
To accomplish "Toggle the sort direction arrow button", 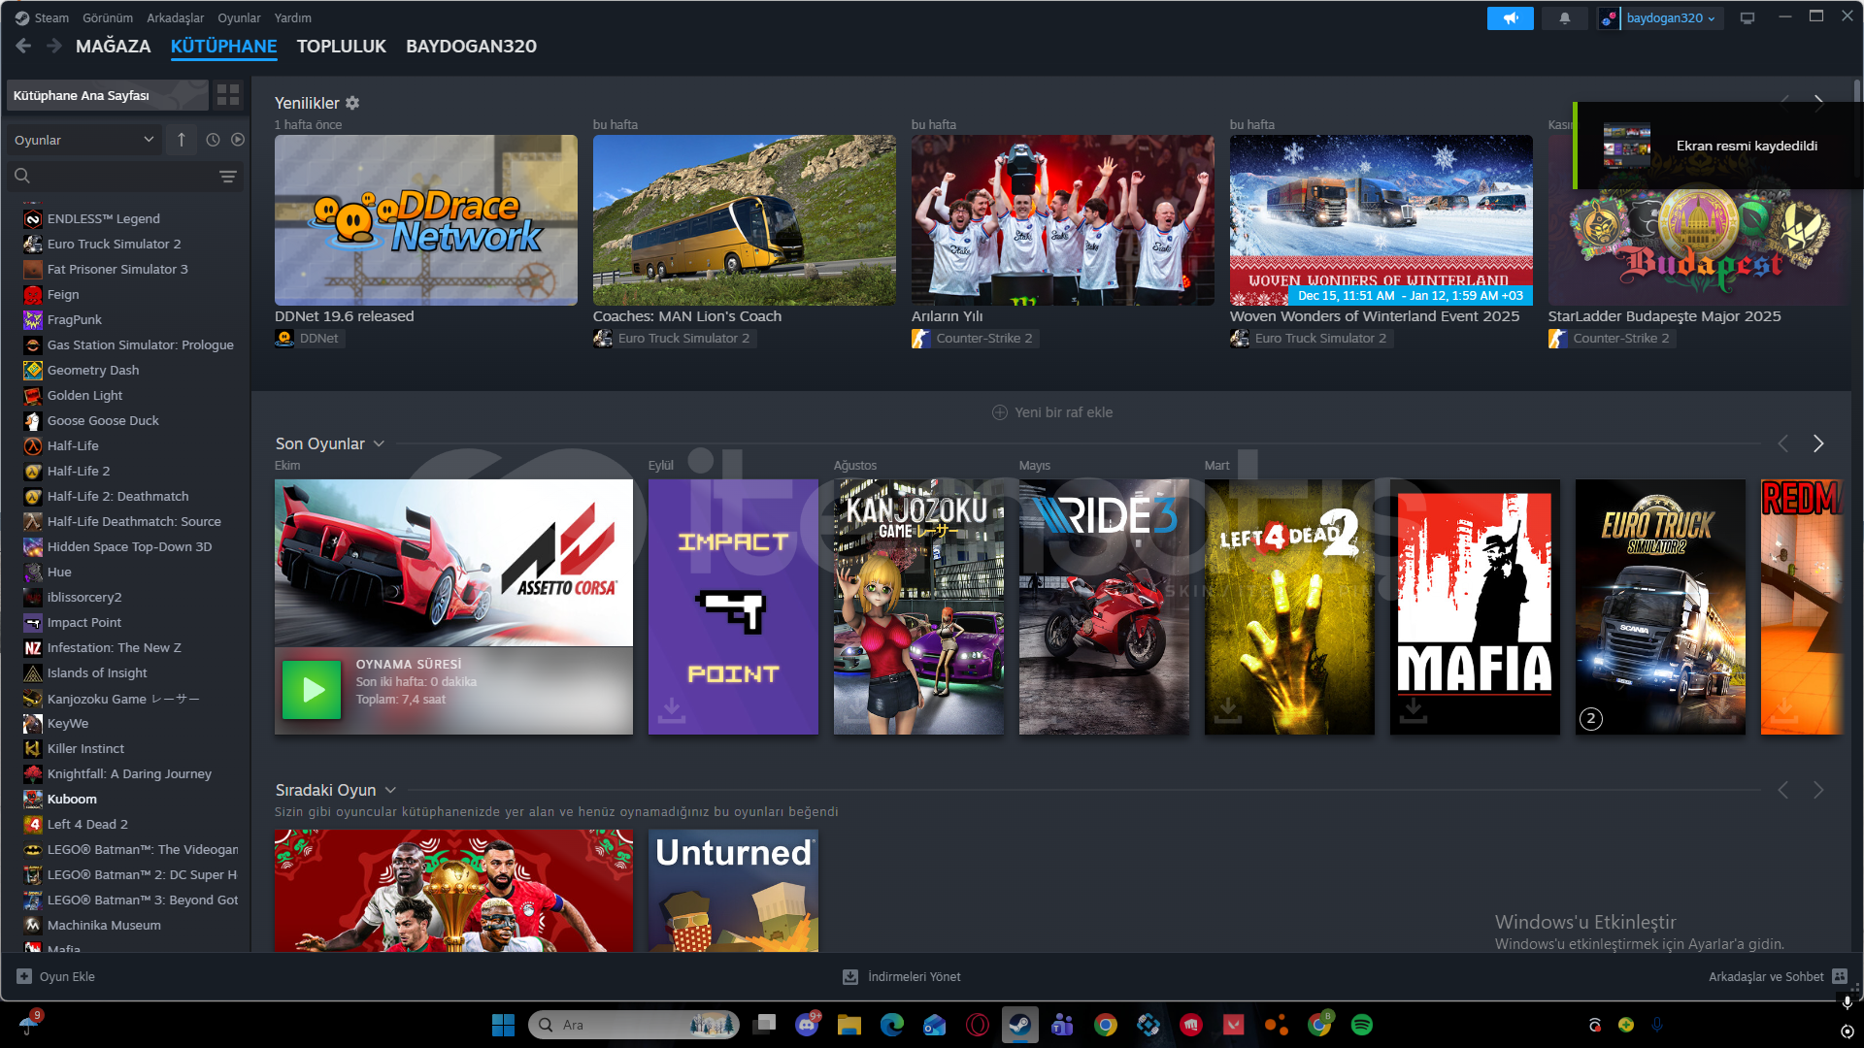I will (x=182, y=140).
